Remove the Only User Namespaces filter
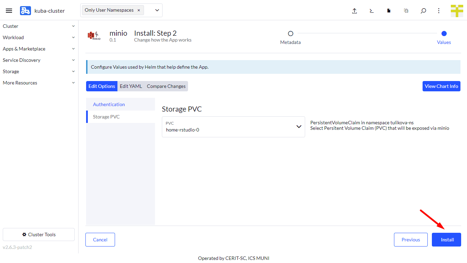The image size is (467, 263). tap(139, 10)
